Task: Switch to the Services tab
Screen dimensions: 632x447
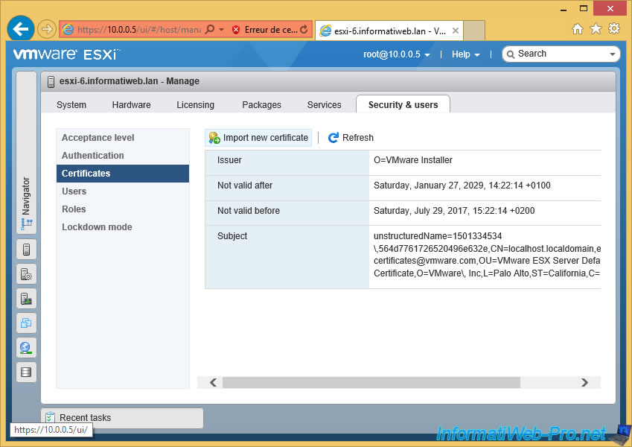Action: pyautogui.click(x=324, y=105)
